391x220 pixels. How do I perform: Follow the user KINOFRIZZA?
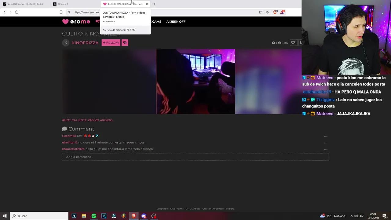click(111, 43)
